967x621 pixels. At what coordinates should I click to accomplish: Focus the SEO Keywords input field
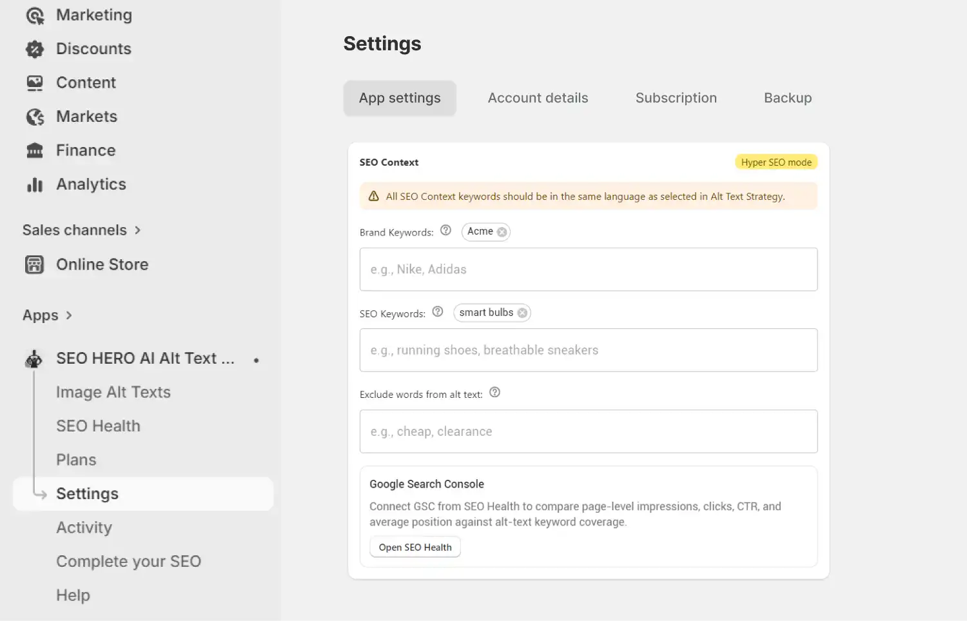pyautogui.click(x=589, y=350)
